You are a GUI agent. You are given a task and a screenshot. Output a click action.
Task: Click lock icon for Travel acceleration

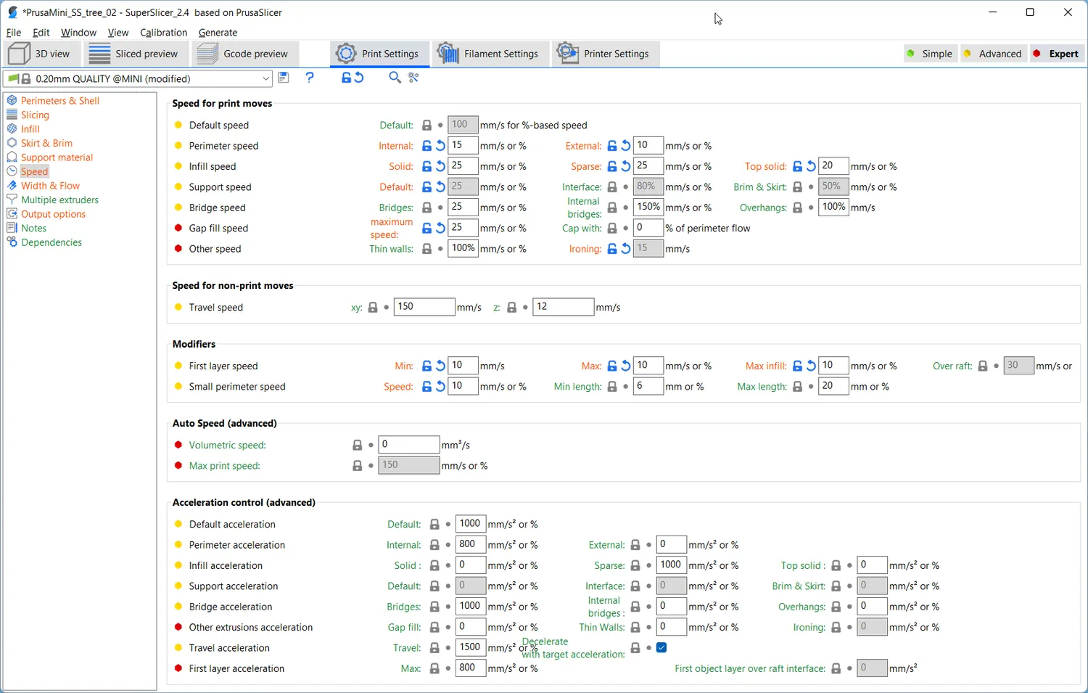coord(434,648)
